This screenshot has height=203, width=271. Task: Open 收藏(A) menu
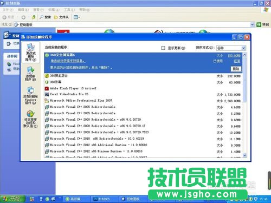[54, 10]
